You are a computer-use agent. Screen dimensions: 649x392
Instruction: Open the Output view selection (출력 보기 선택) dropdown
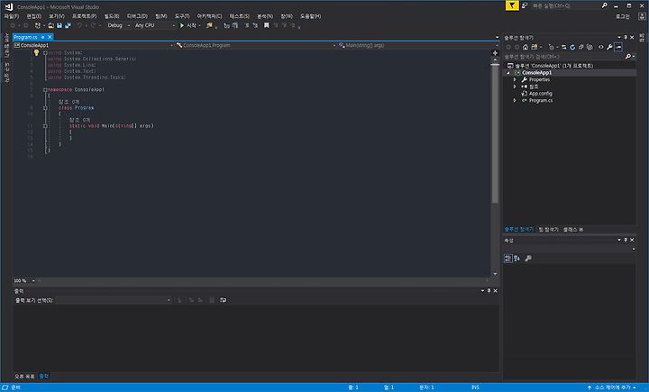pyautogui.click(x=114, y=300)
